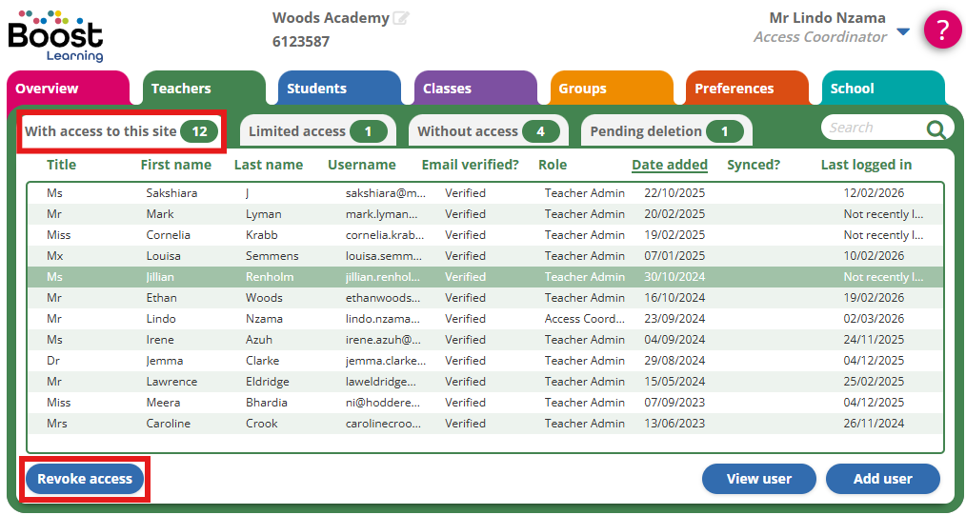966x515 pixels.
Task: Click the search magnifying glass icon
Action: coord(936,129)
